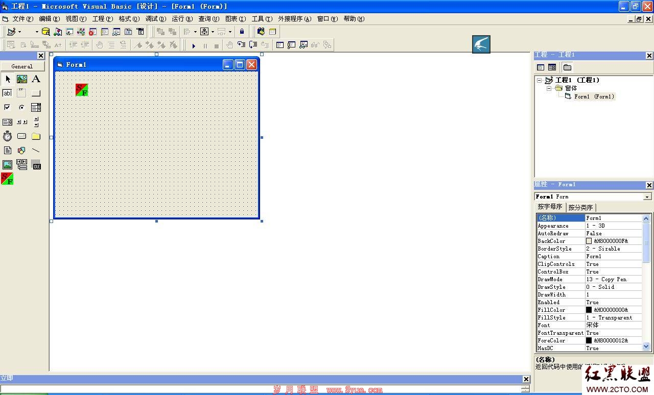Screen dimensions: 654x395
Task: Select the Timer control tool
Action: click(7, 136)
